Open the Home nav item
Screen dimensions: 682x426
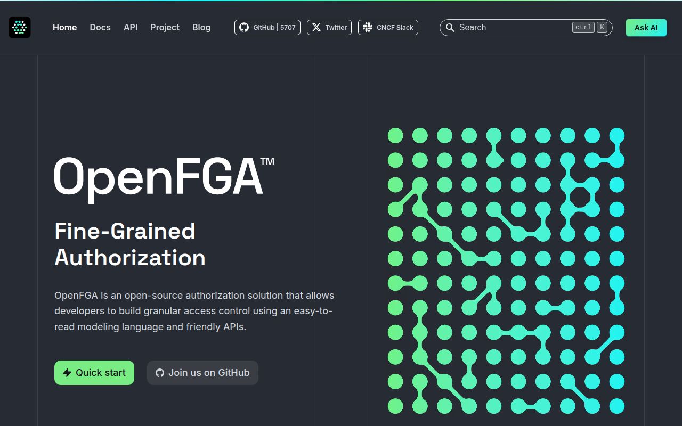coord(64,27)
